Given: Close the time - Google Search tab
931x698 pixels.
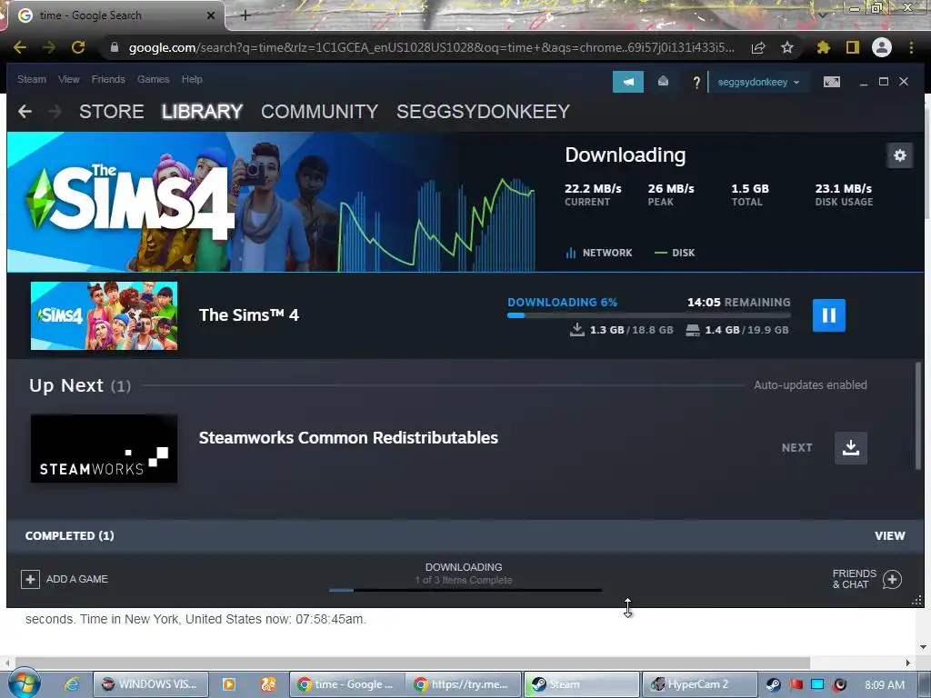Looking at the screenshot, I should coord(210,15).
